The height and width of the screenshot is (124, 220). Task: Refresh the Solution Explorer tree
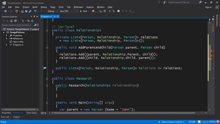pos(32,21)
